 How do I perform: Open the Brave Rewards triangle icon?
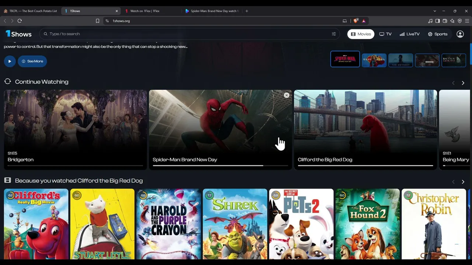click(x=364, y=21)
